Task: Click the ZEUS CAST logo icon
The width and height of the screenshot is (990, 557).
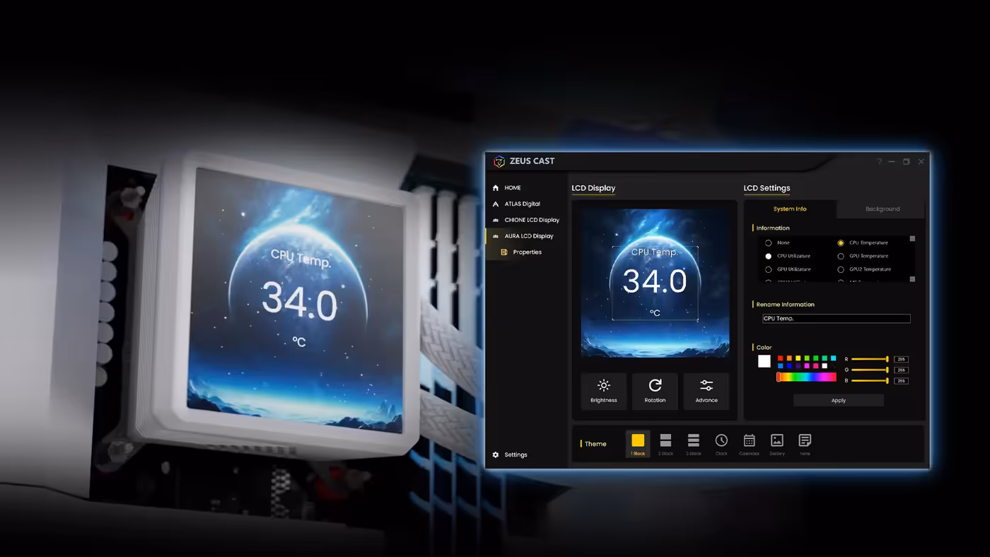Action: 499,161
